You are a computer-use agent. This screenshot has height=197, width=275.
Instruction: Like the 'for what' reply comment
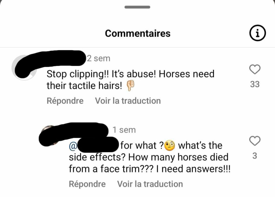coord(255,141)
